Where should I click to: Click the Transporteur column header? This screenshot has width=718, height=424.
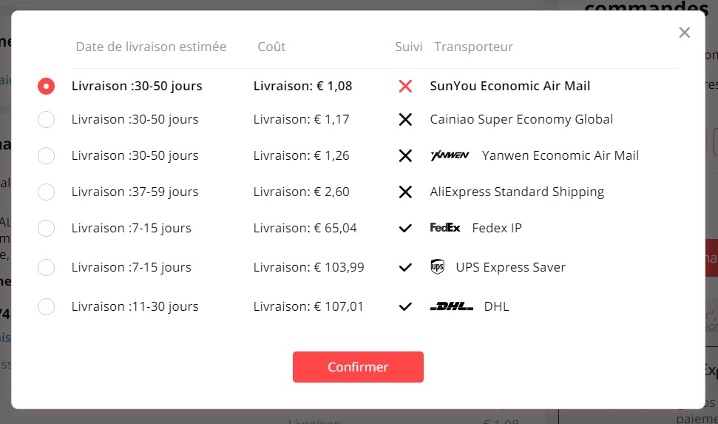pyautogui.click(x=473, y=47)
